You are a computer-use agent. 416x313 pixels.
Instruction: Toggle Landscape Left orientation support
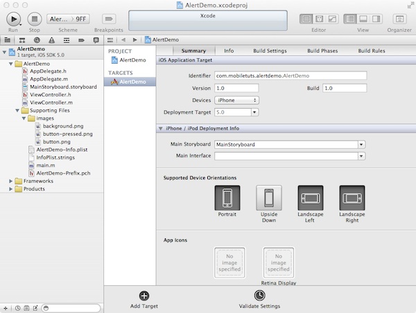[311, 198]
